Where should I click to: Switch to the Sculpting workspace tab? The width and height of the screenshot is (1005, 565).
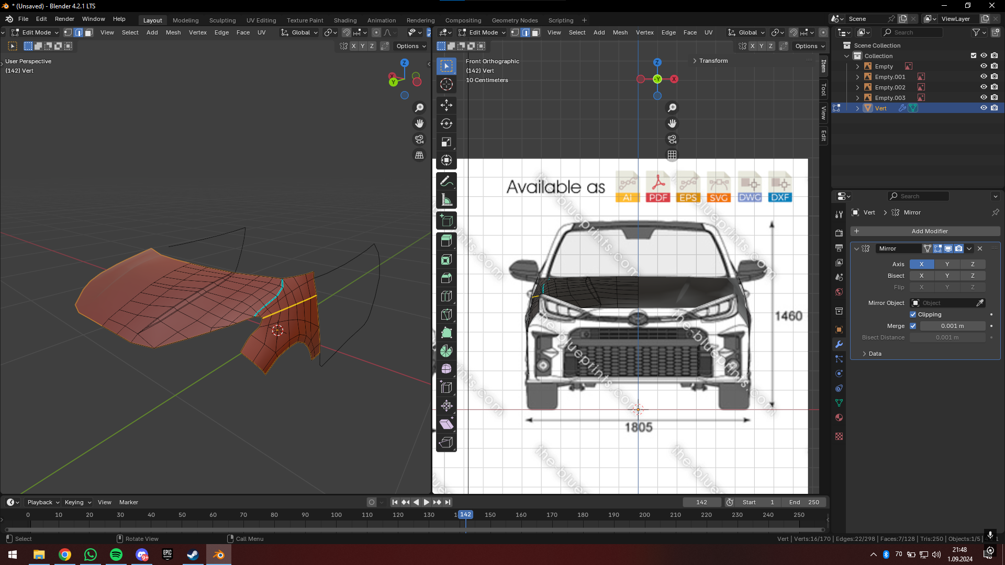(x=222, y=20)
